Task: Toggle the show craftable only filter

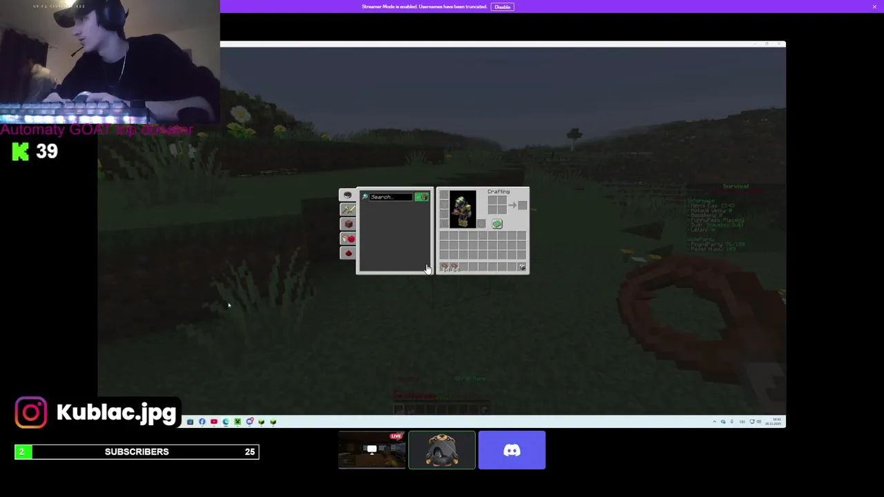Action: click(422, 197)
